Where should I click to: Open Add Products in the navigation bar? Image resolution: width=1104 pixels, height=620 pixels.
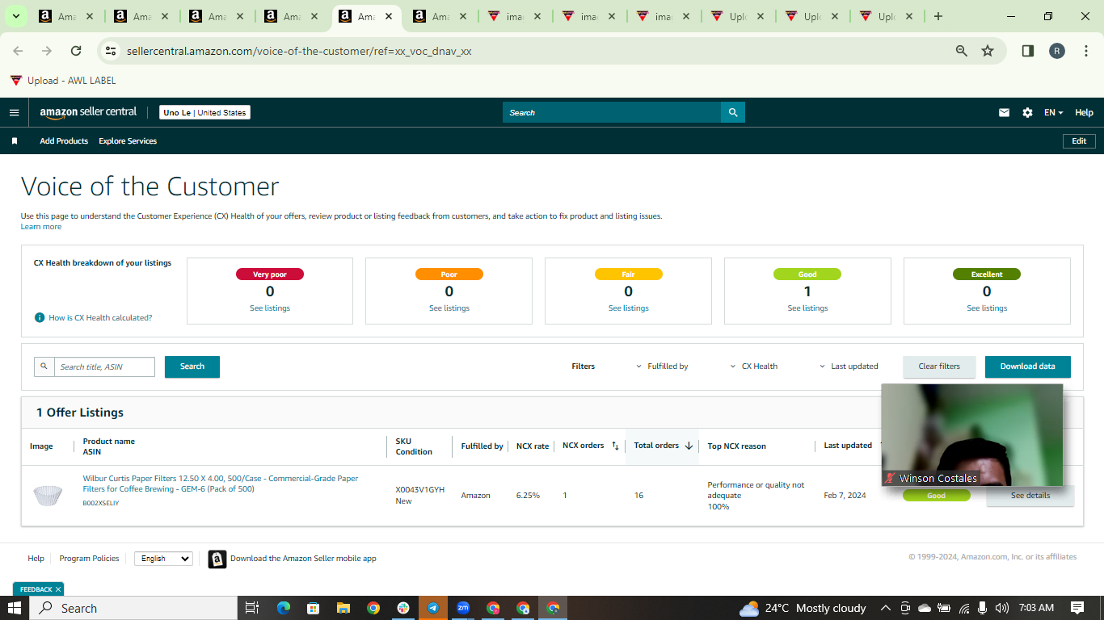tap(64, 141)
